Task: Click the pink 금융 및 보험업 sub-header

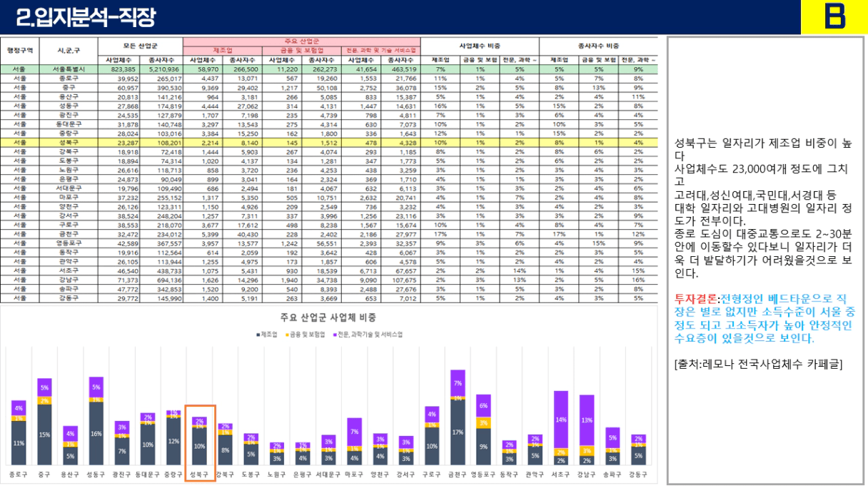Action: pyautogui.click(x=303, y=50)
